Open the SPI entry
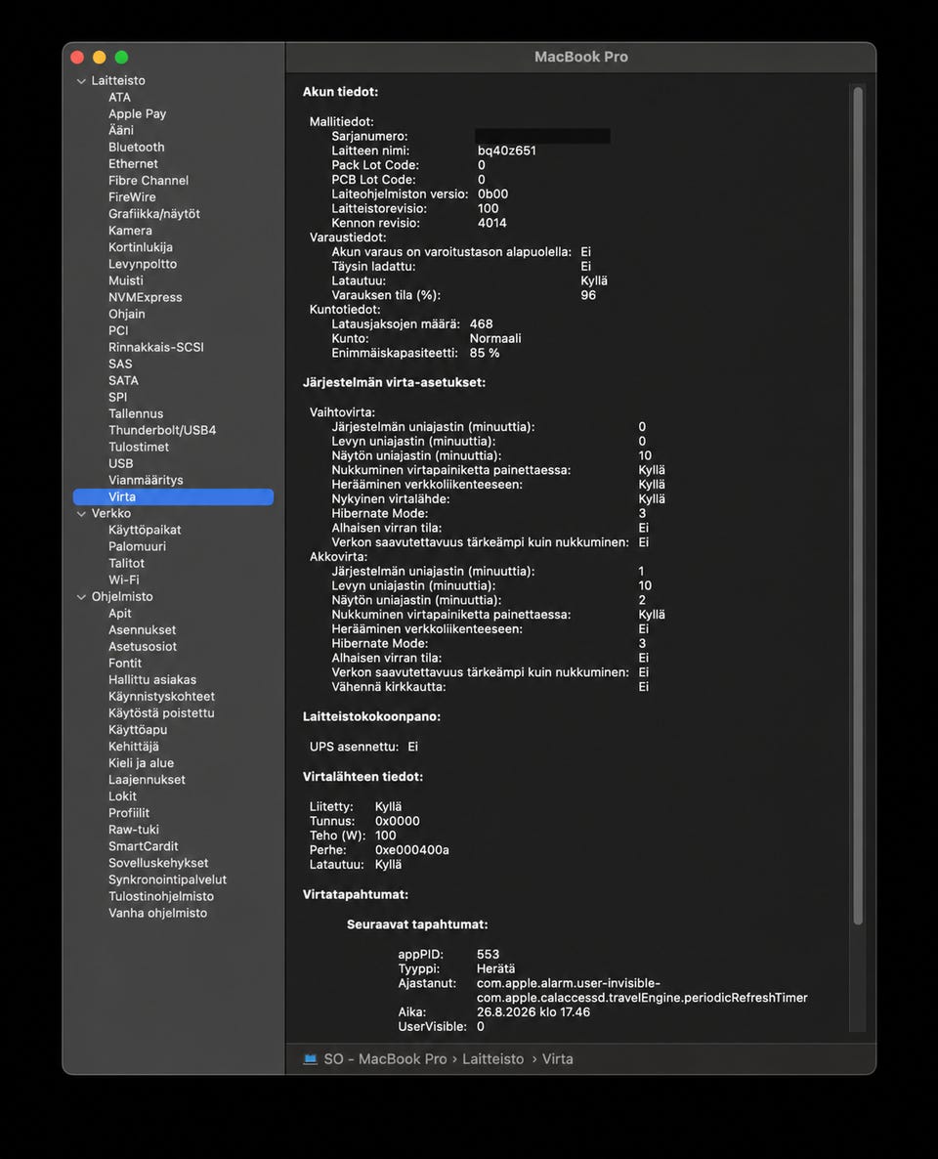Viewport: 938px width, 1159px height. [x=117, y=397]
